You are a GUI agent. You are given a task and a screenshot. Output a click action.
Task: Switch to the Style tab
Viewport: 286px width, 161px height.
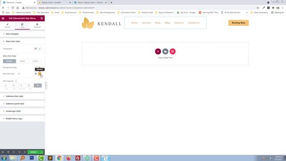(22, 25)
